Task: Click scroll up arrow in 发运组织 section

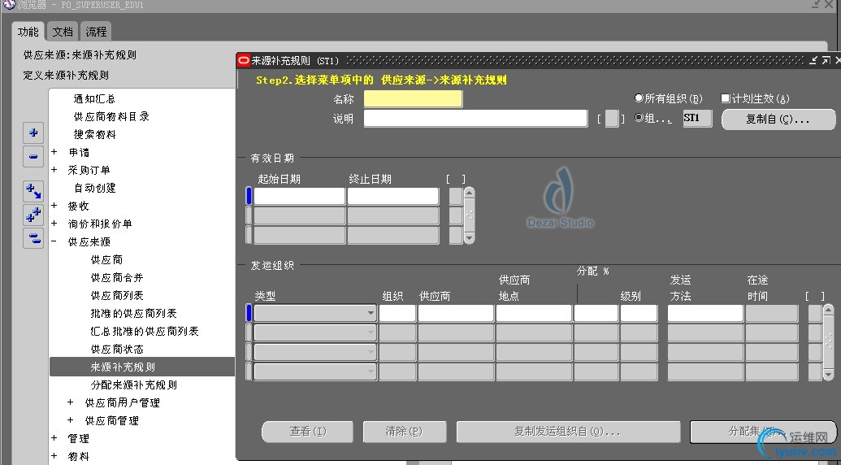Action: [x=828, y=310]
